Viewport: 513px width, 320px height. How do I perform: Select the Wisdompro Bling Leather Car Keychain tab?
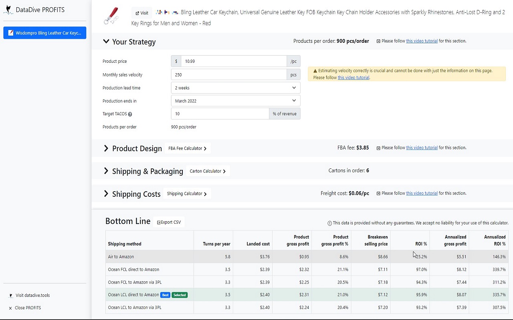coord(45,33)
